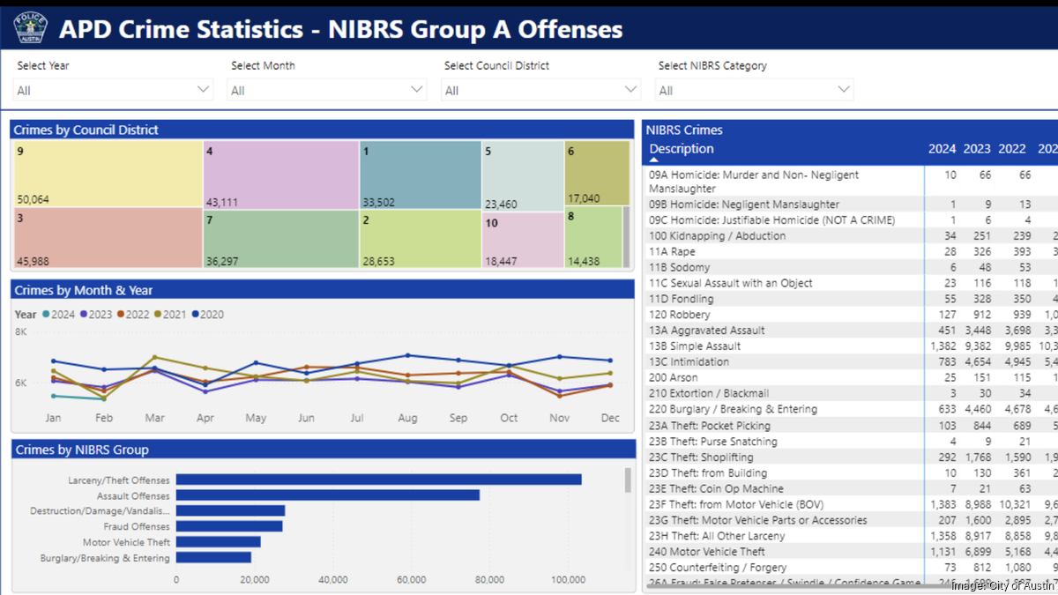Select row 11D Fondling
1058x595 pixels.
coord(850,299)
